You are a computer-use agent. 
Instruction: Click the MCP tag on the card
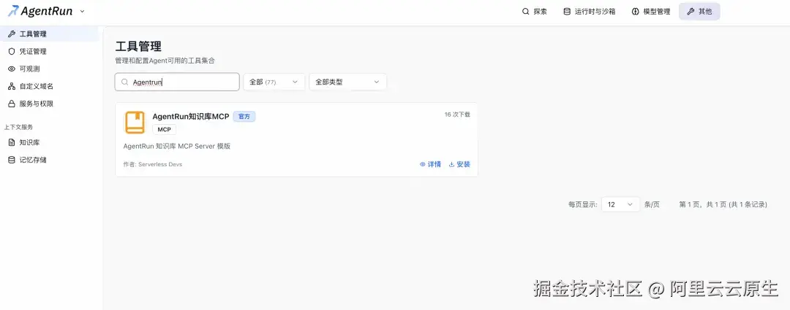coord(165,130)
